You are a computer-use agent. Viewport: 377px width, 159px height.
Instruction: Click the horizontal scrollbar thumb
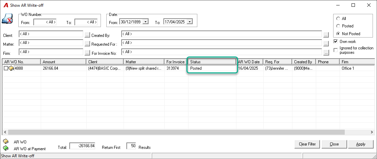[x=176, y=132]
